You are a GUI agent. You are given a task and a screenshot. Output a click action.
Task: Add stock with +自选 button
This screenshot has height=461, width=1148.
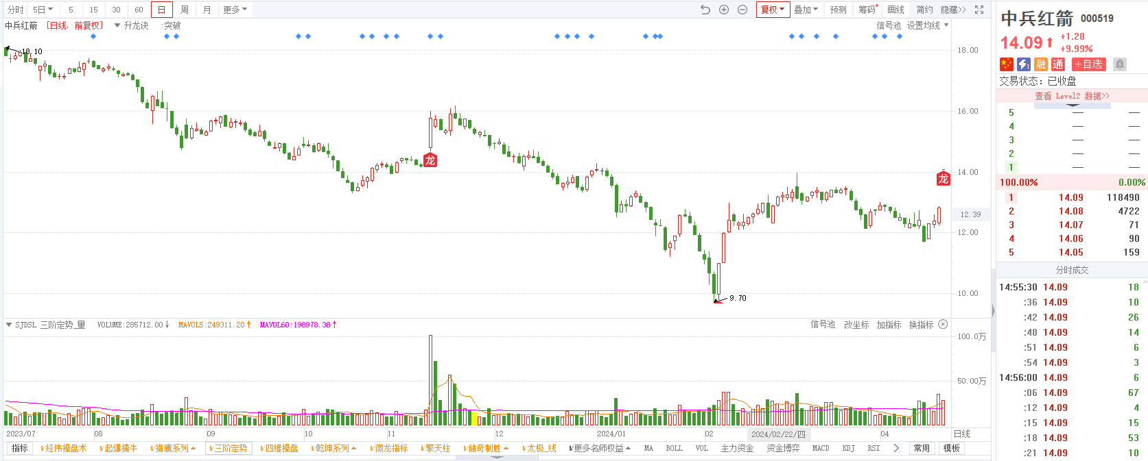pyautogui.click(x=1089, y=64)
